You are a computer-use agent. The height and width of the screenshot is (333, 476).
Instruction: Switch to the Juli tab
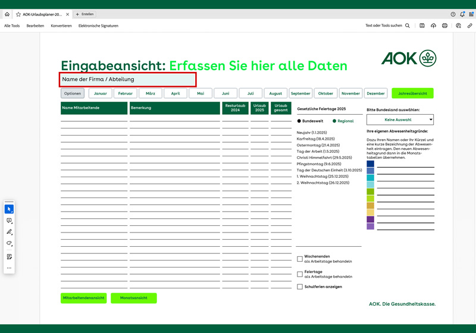pos(250,93)
